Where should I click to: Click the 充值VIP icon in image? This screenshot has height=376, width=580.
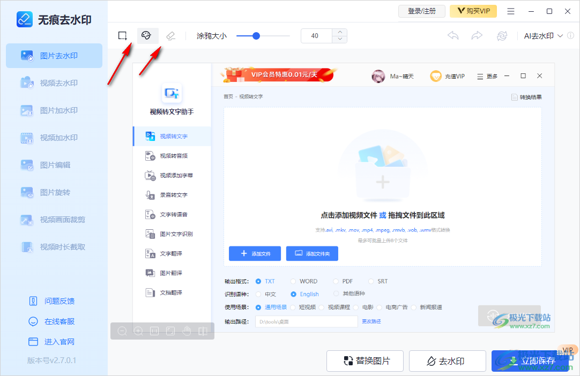pos(436,76)
